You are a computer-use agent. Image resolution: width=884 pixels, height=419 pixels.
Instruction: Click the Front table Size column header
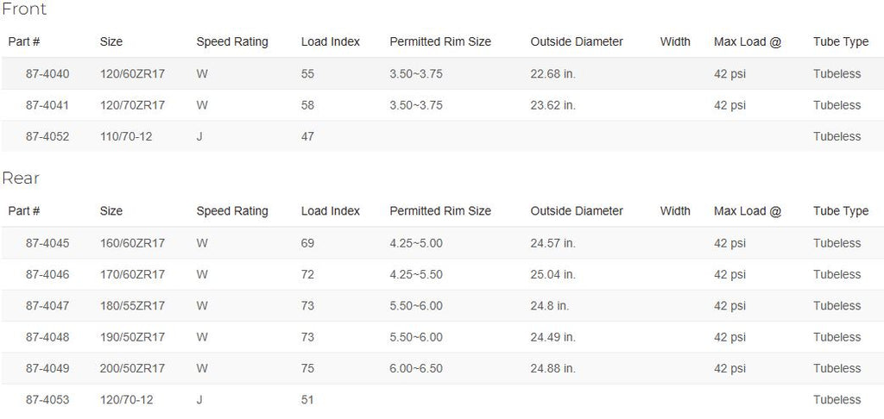point(111,41)
